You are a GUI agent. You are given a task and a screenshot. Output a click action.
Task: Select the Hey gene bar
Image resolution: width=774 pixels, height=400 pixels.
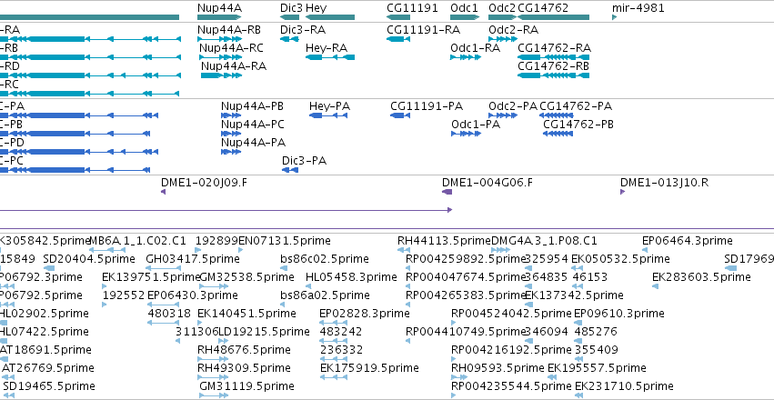point(330,17)
